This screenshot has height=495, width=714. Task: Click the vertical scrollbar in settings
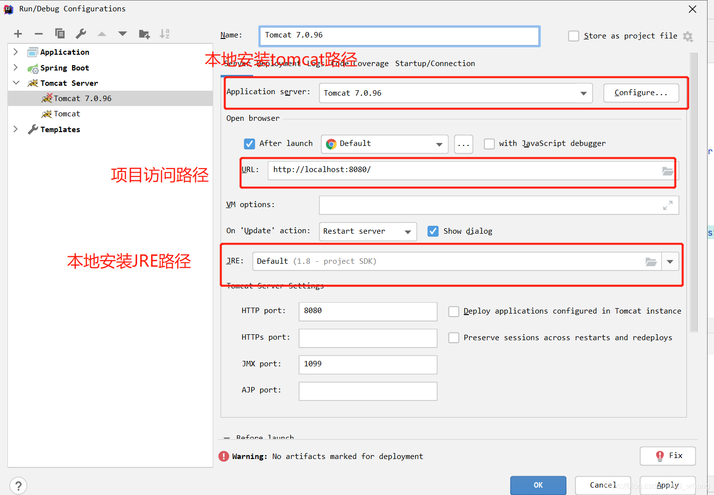point(694,192)
